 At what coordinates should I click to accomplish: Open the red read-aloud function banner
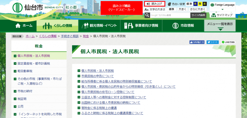(x=121, y=8)
